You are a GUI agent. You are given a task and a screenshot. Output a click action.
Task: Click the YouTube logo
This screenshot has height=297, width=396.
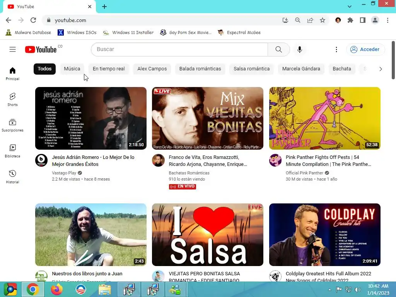click(x=41, y=49)
